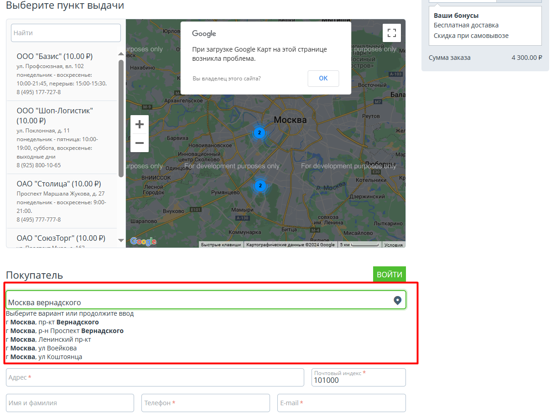Image resolution: width=551 pixels, height=413 pixels.
Task: Click the pickup list scrollbar thumb
Action: click(121, 118)
